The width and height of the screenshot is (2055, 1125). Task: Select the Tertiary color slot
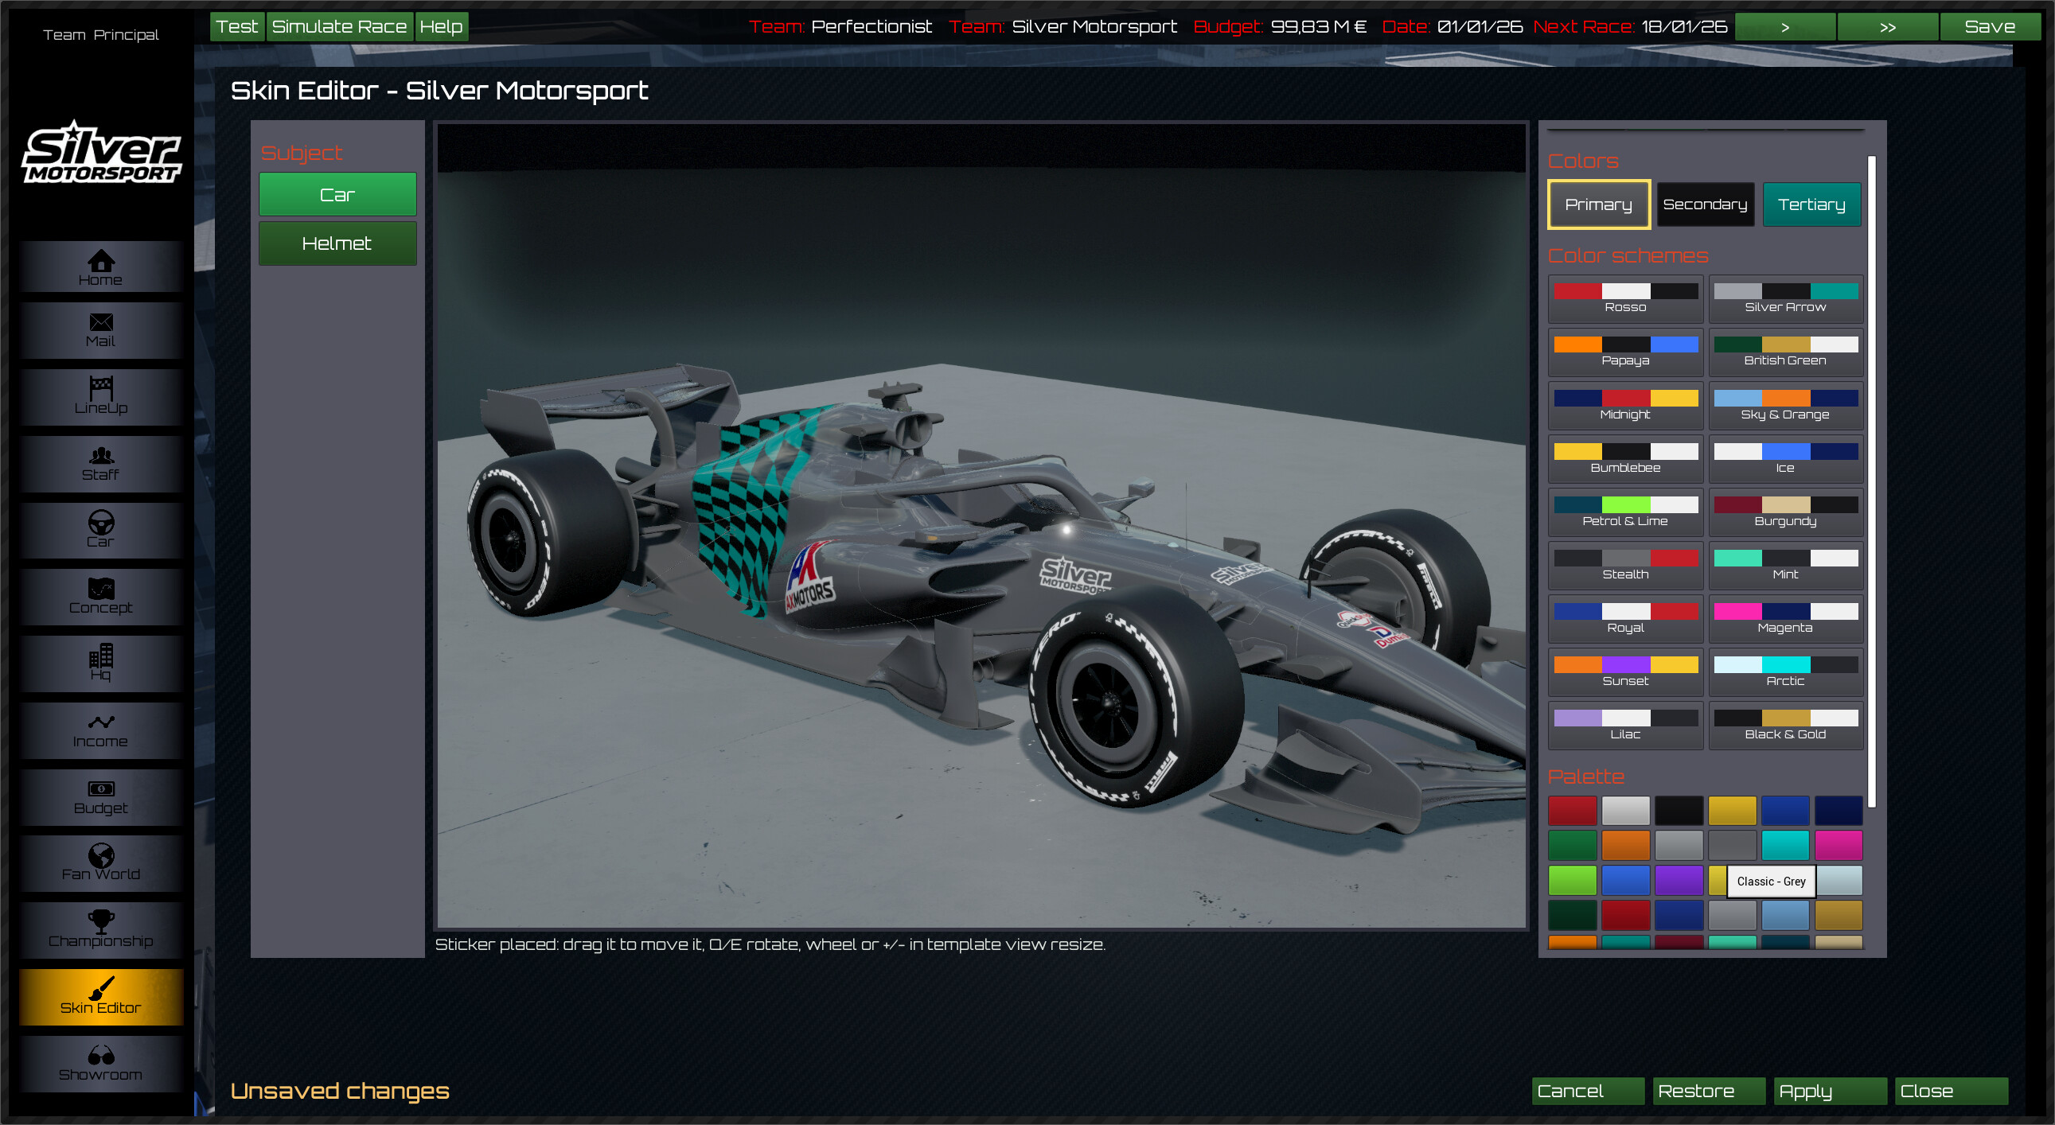(1811, 204)
